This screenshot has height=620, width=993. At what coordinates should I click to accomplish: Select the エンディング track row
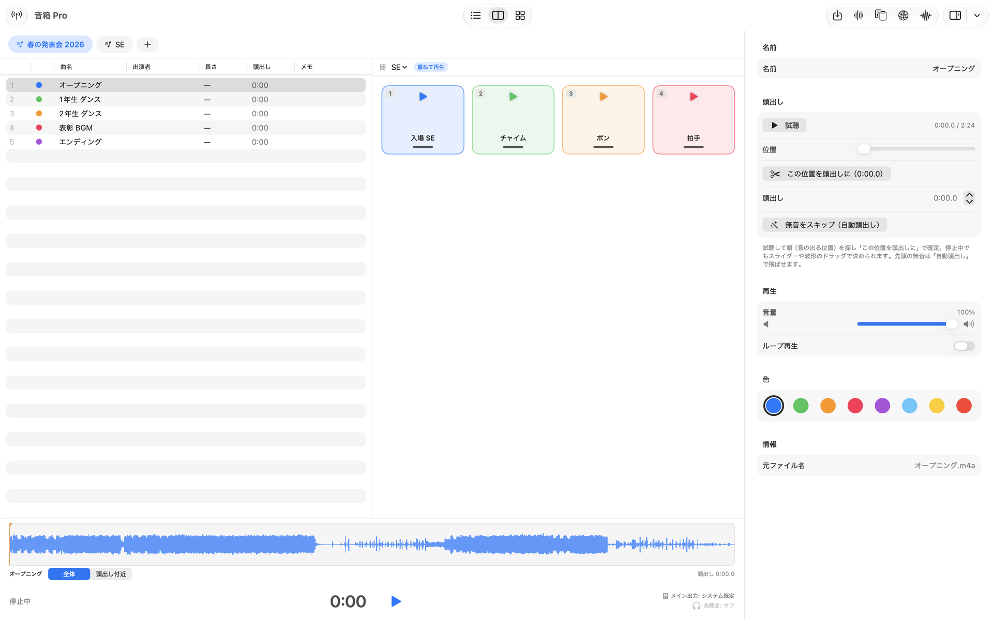point(186,142)
